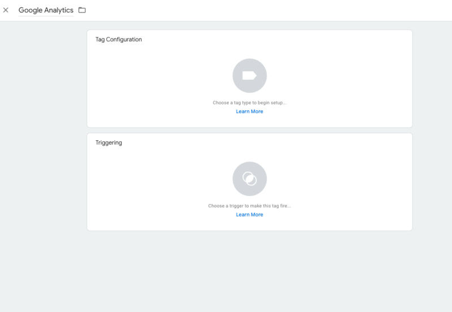Click the tag type icon in Tag Configuration
This screenshot has width=452, height=312.
coord(250,76)
